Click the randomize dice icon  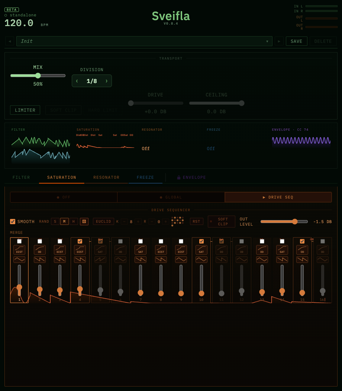coord(84,222)
